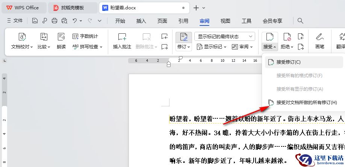This screenshot has height=167, width=345.
Task: Open the 显示标记的最终状态 combo box
Action: (x=225, y=36)
